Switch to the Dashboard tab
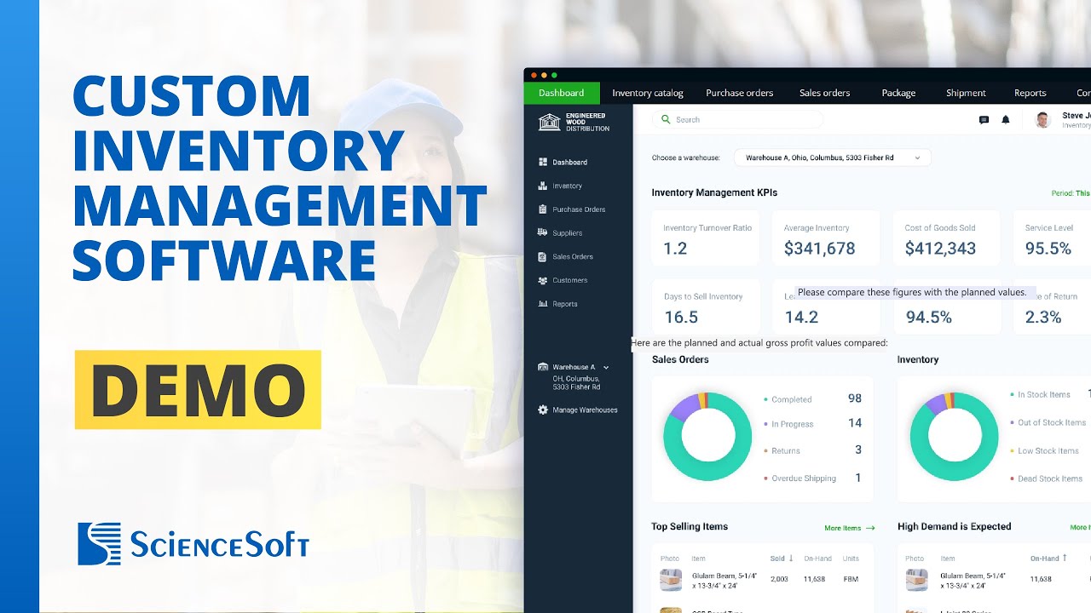Image resolution: width=1091 pixels, height=613 pixels. 562,93
